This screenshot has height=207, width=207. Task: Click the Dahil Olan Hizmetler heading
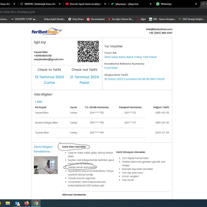[x=74, y=147]
